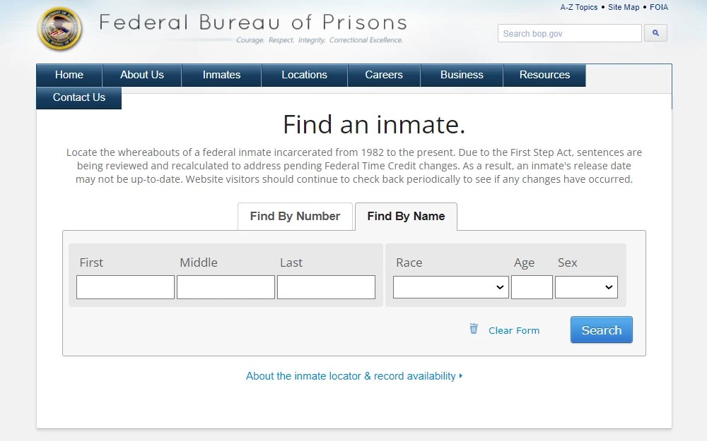Click Clear Form
The height and width of the screenshot is (441, 707).
(x=514, y=330)
